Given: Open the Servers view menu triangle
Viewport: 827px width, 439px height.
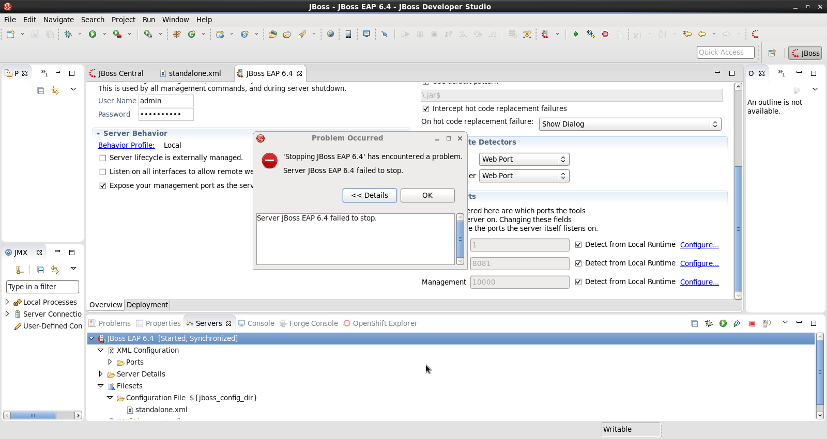Looking at the screenshot, I should pyautogui.click(x=785, y=322).
